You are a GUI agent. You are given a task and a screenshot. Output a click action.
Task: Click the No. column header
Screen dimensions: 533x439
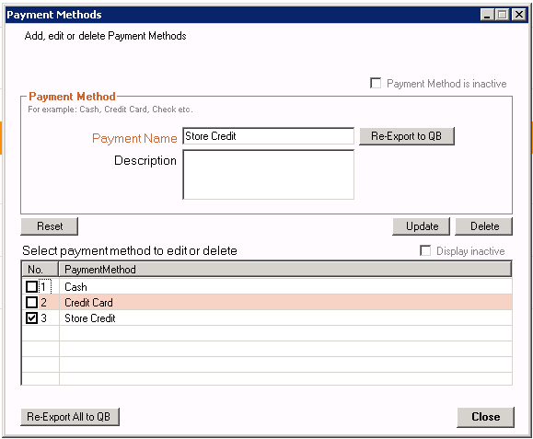[x=41, y=270]
